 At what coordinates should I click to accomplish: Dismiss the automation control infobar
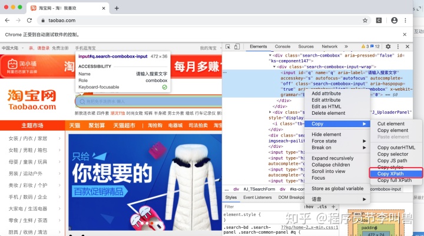[x=405, y=34]
